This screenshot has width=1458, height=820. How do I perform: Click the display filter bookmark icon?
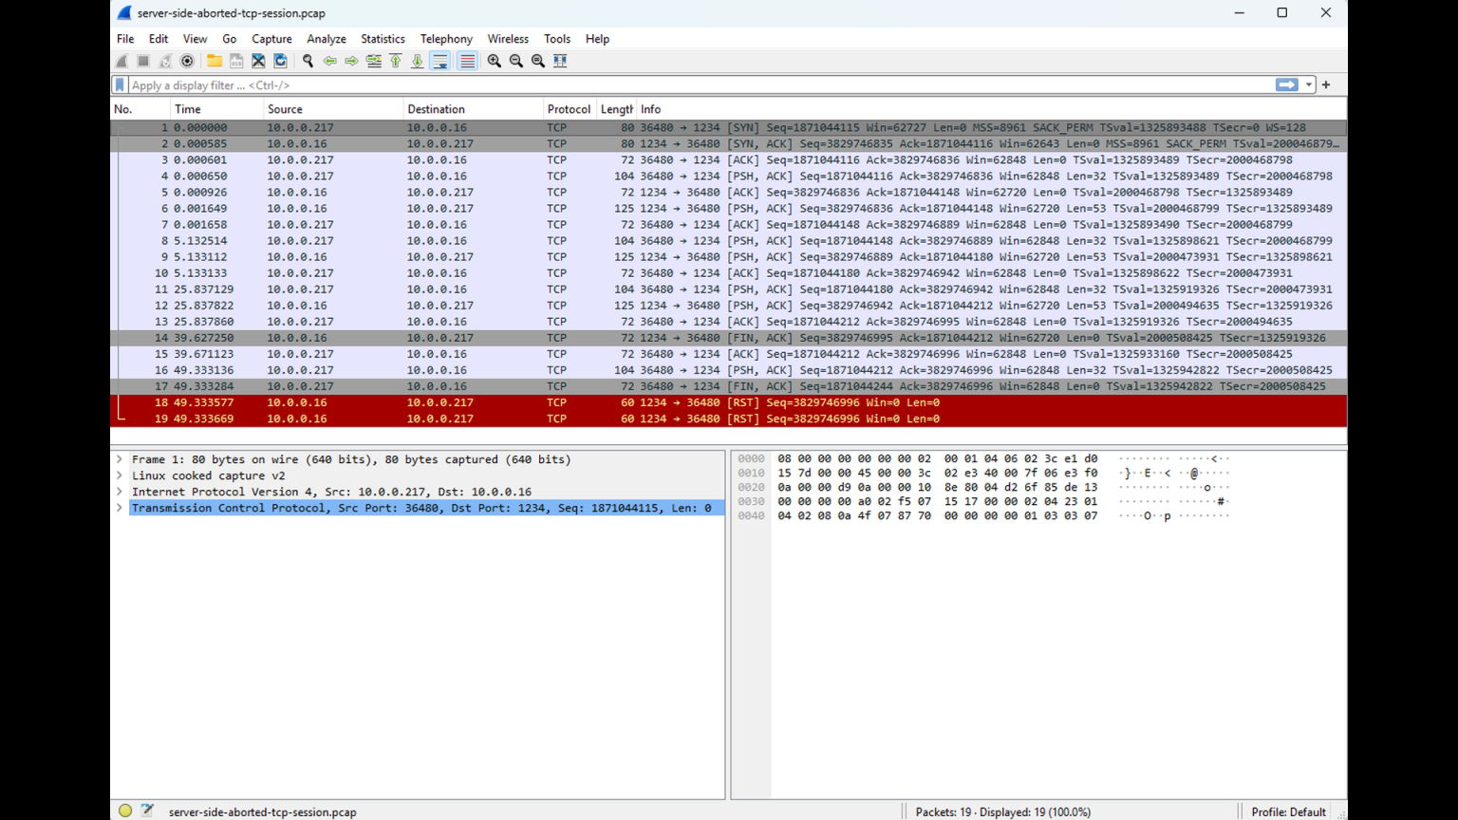tap(120, 85)
